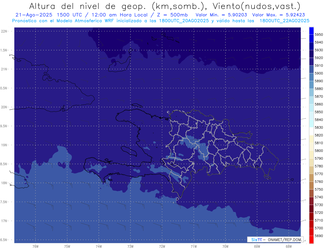
Task: Click the '19N' latitude label
Action: coord(4,145)
